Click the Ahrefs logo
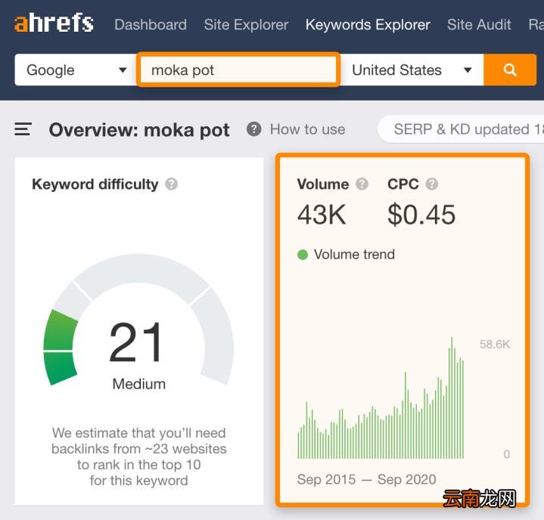544x520 pixels. click(54, 23)
